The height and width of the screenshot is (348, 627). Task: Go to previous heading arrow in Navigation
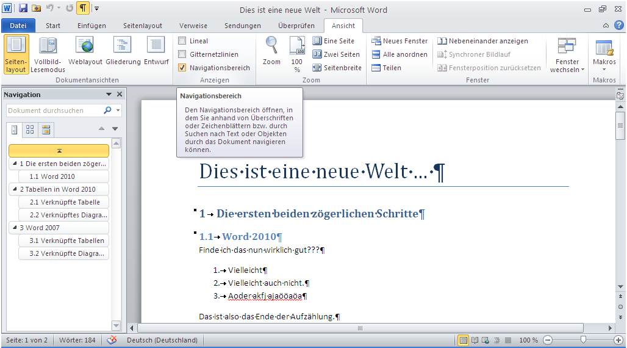tap(102, 129)
